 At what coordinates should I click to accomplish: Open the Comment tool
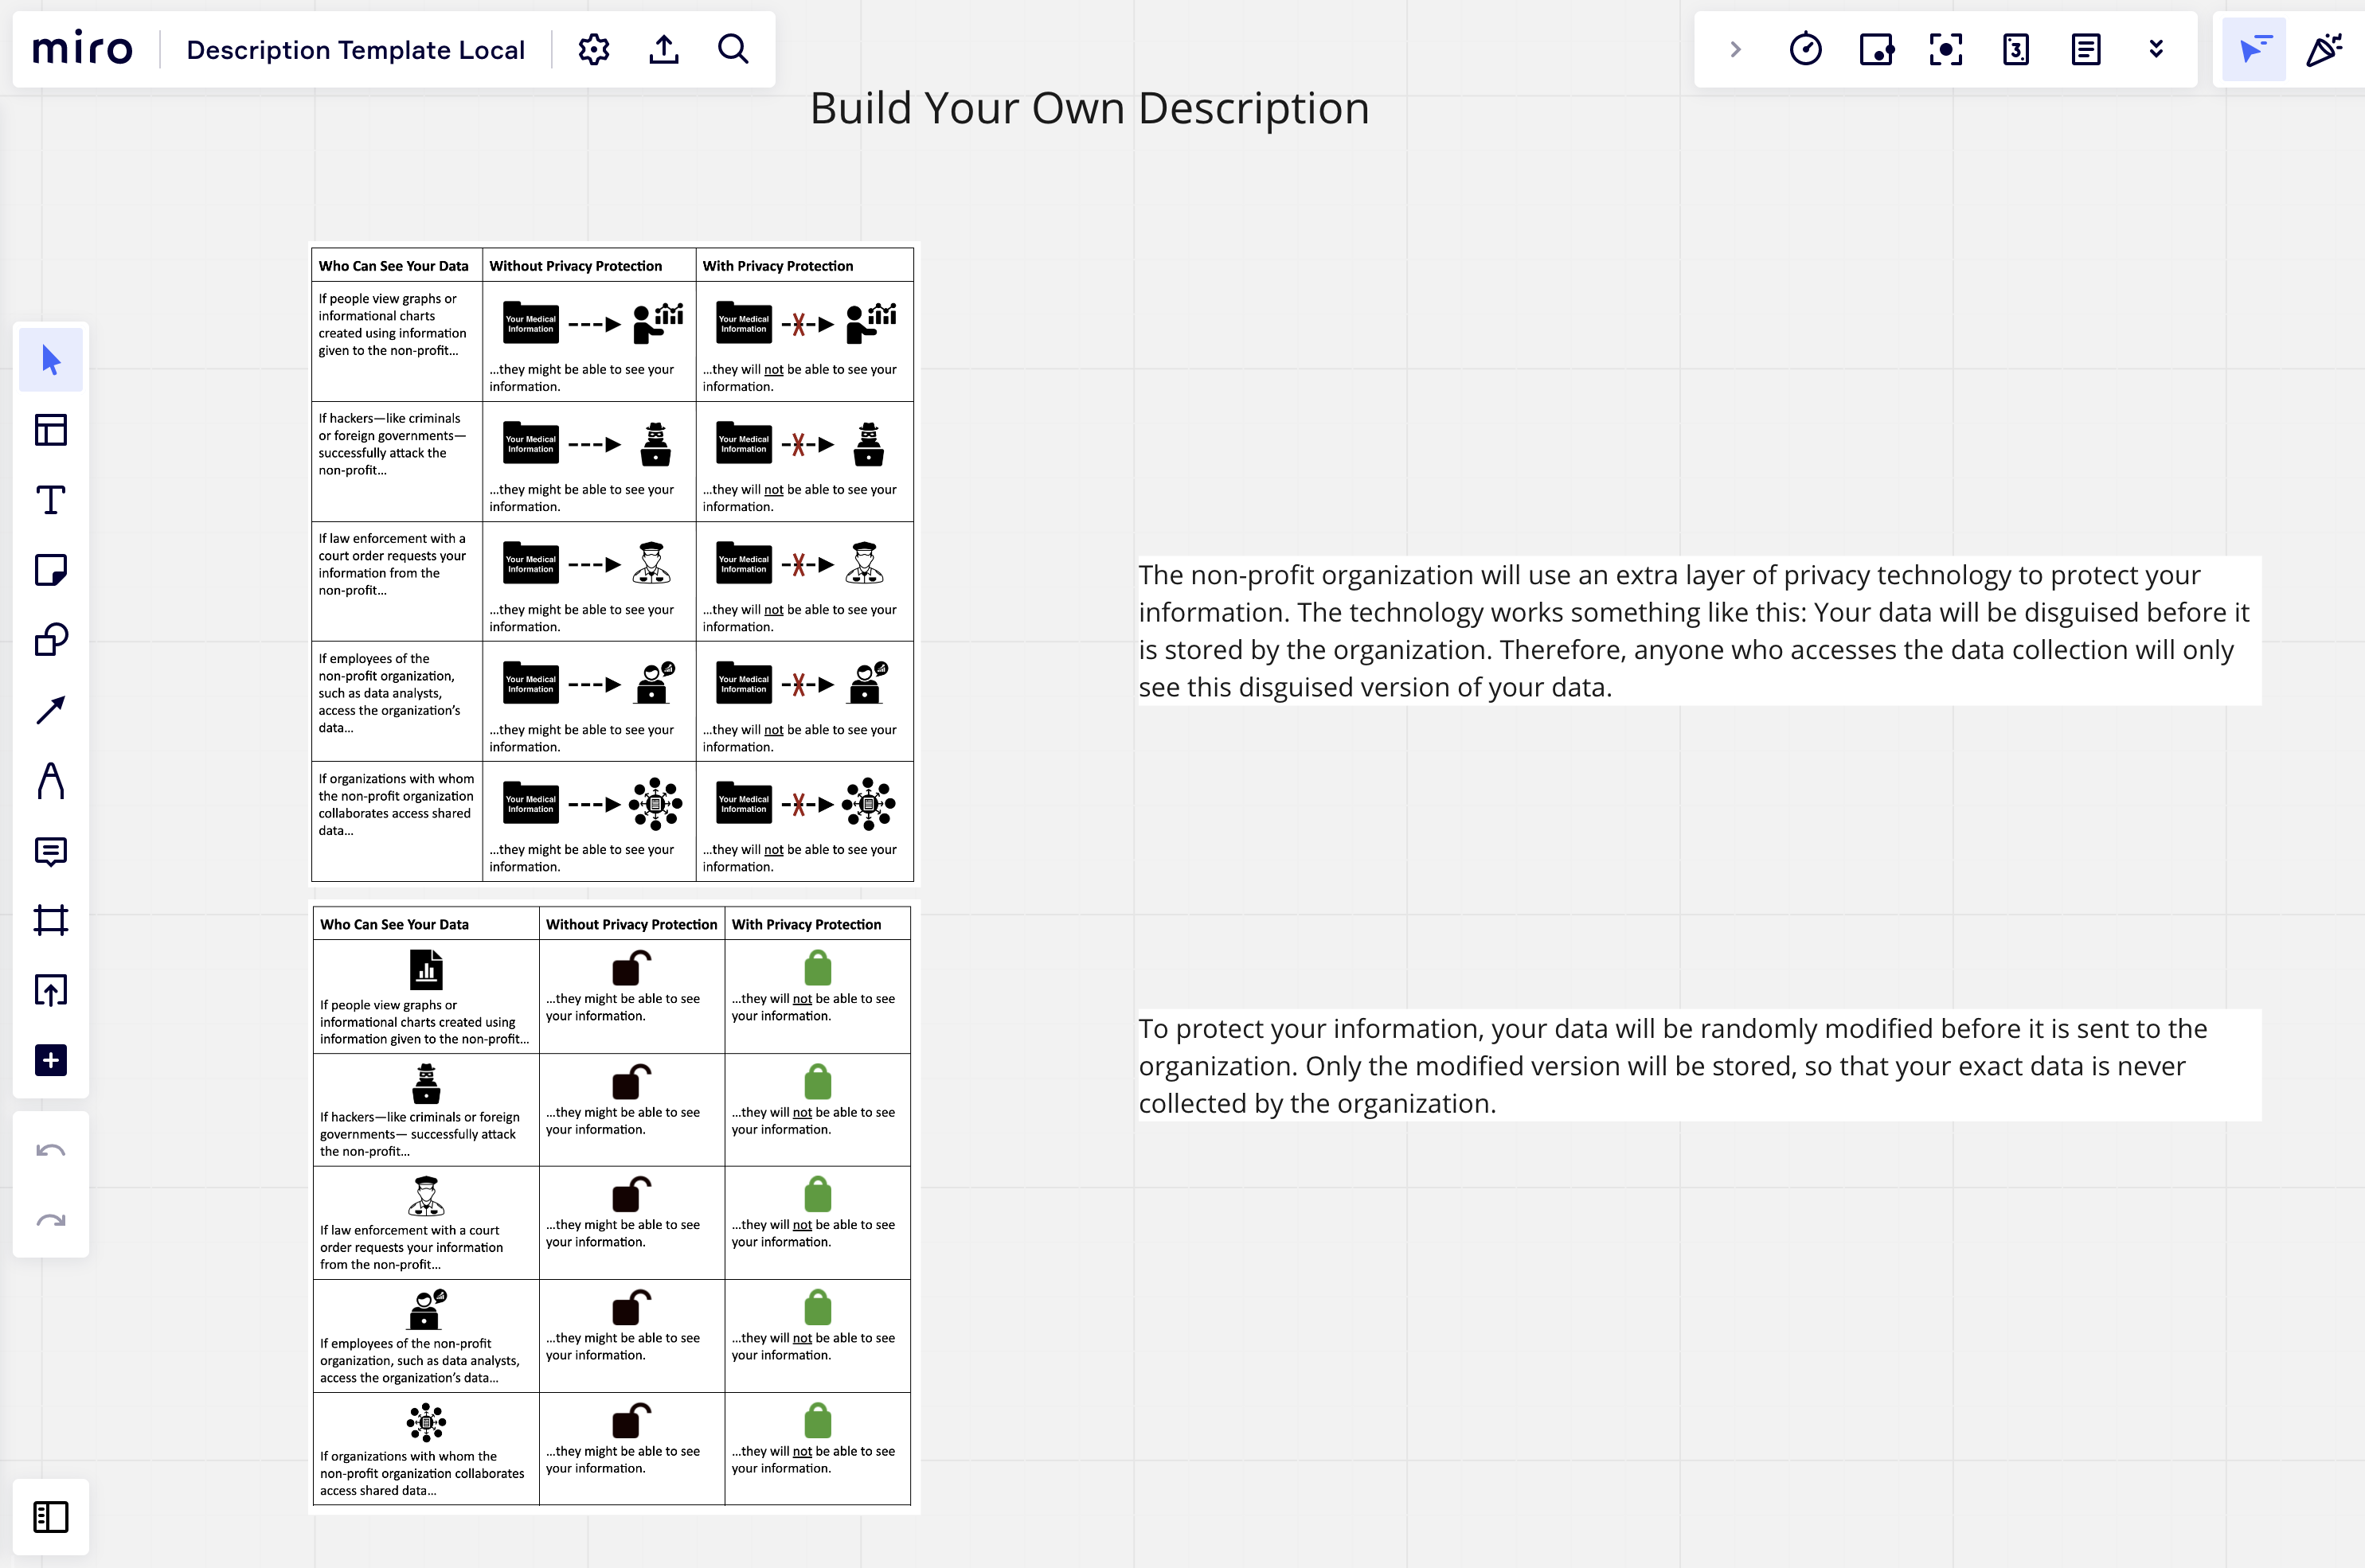tap(51, 851)
